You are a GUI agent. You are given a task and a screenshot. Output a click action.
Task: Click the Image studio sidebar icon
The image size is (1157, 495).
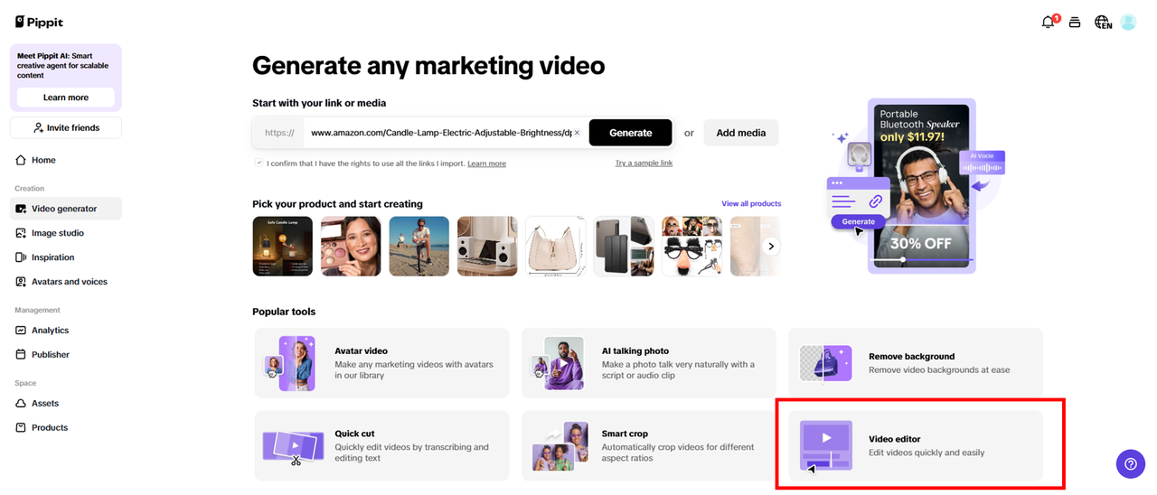[21, 233]
